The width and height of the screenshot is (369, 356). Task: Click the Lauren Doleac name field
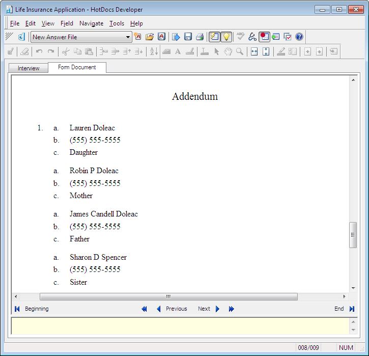pyautogui.click(x=92, y=128)
